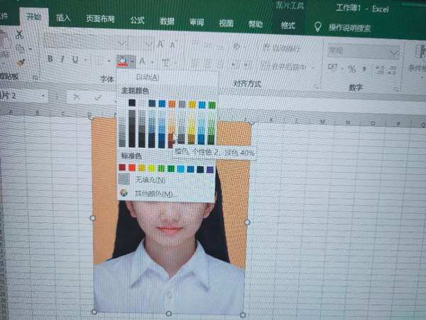Select orange accent 2 darker 40% swatch

171,137
